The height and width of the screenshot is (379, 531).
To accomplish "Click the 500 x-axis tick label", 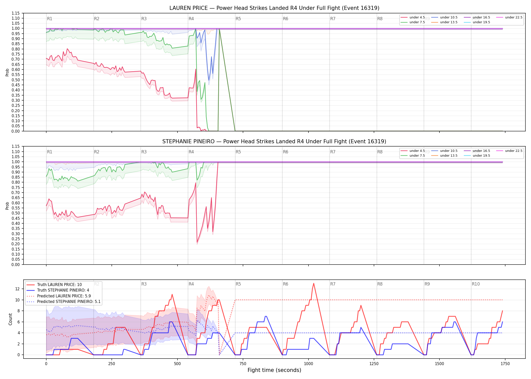I will pos(177,364).
